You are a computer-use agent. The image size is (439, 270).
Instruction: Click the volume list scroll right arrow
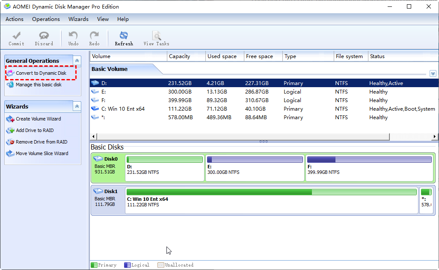click(435, 137)
